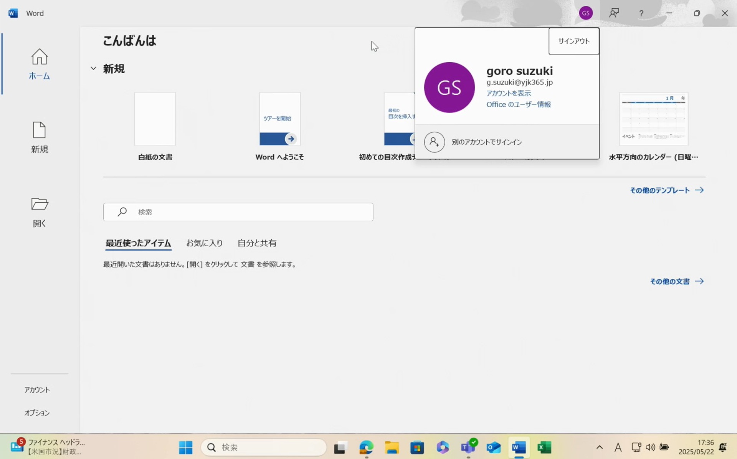Click the network display icon in tray
The height and width of the screenshot is (459, 737).
tap(636, 447)
